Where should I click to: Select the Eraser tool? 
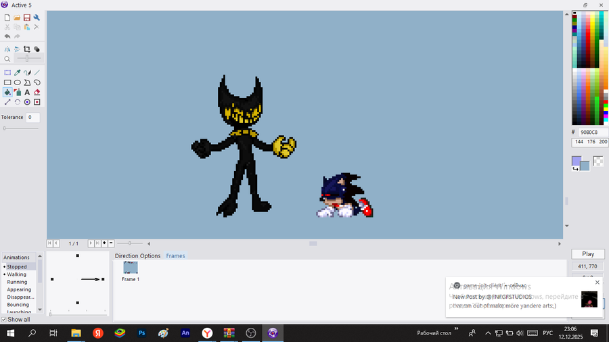(37, 93)
